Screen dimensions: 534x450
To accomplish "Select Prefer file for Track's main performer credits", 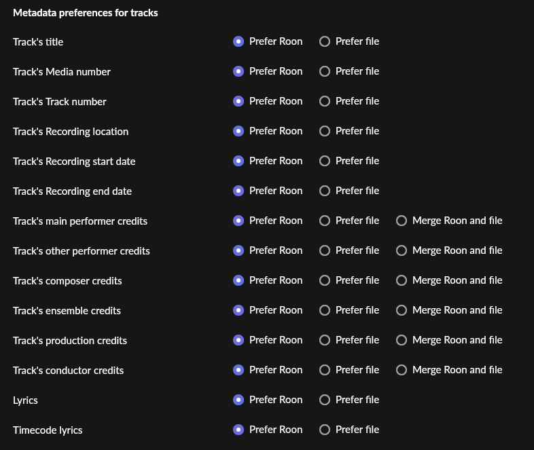I will pos(325,221).
